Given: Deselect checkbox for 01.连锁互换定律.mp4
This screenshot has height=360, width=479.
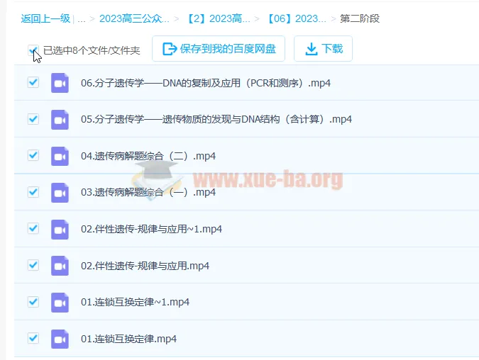Looking at the screenshot, I should 33,338.
